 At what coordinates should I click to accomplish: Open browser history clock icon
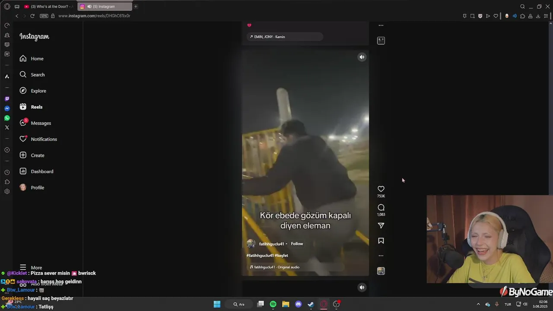click(x=7, y=172)
